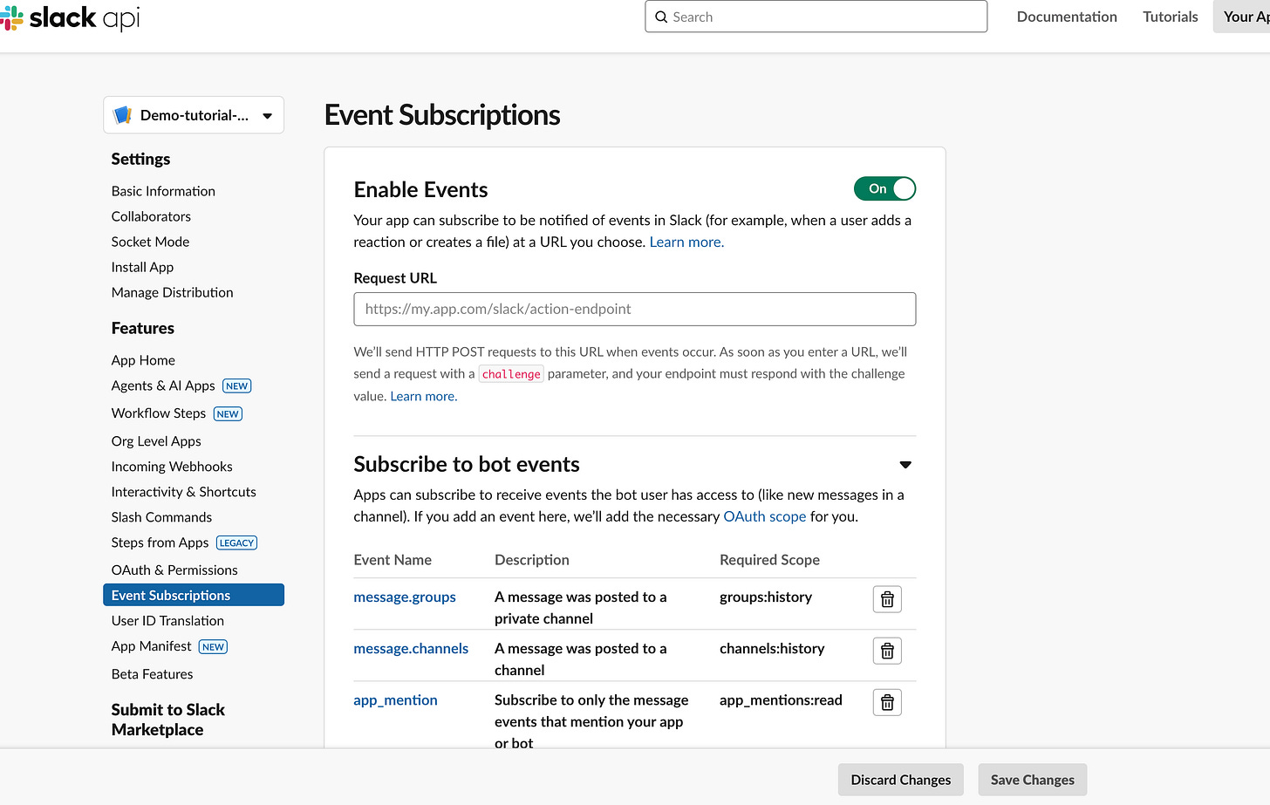Click the groups:history scope text
Screen dimensions: 1270x805
(x=766, y=597)
